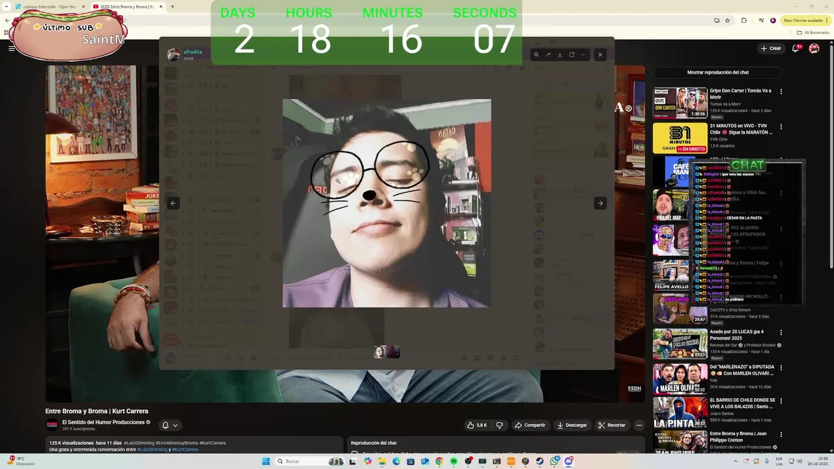Open the YouTube hamburger guide menu
This screenshot has width=834, height=469.
(11, 48)
